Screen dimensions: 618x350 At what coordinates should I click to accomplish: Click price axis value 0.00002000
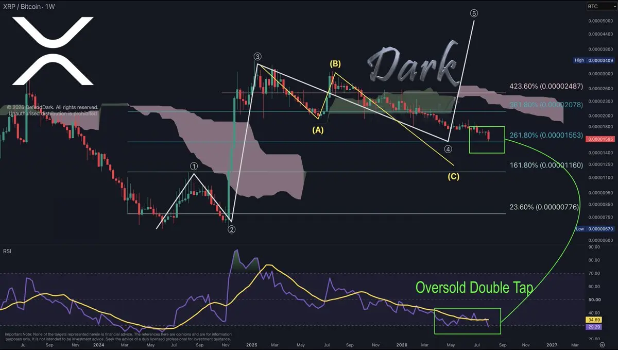[x=601, y=115]
